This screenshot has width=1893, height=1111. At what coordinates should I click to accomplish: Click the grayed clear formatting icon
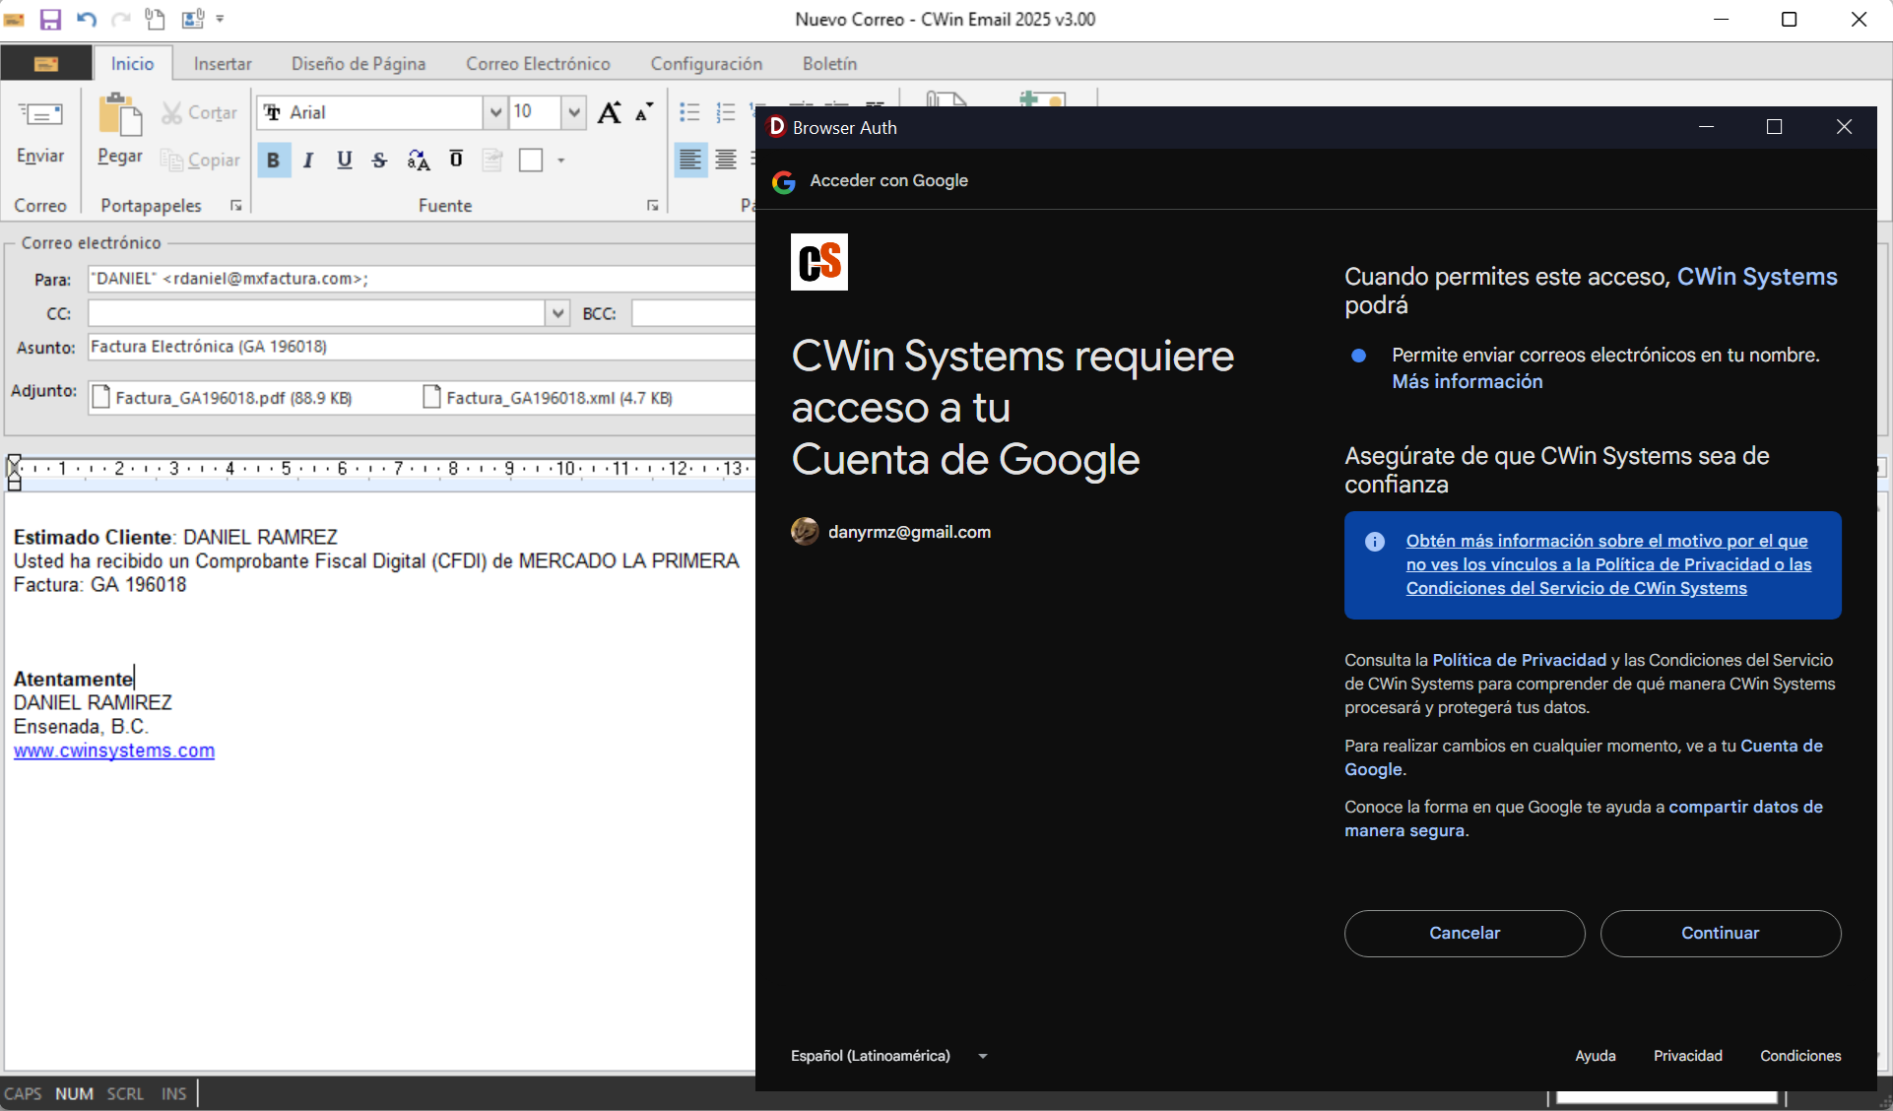point(492,161)
